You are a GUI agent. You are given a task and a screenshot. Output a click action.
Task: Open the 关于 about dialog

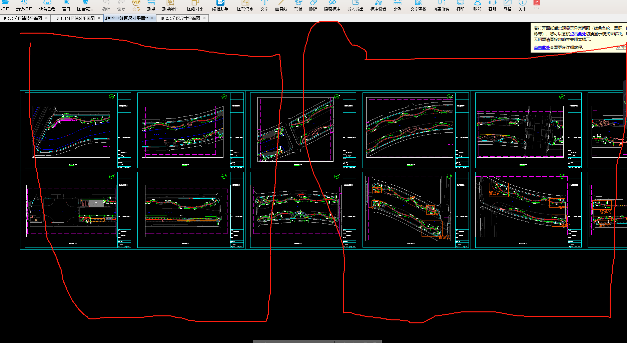pyautogui.click(x=522, y=6)
